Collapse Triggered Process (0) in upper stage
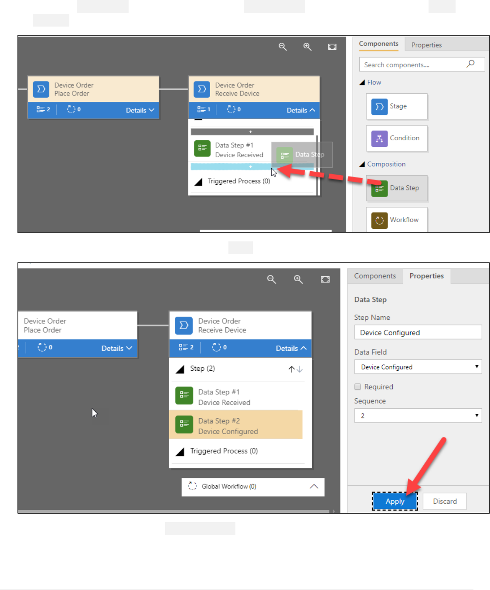490x590 pixels. 198,182
